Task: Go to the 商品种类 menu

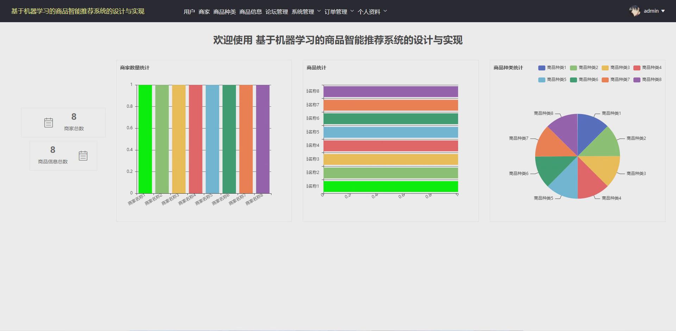Action: coord(225,12)
